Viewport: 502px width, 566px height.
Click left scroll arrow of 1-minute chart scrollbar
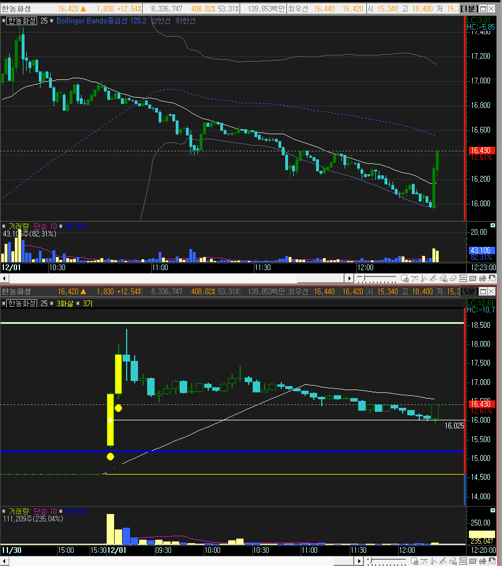tap(5, 278)
